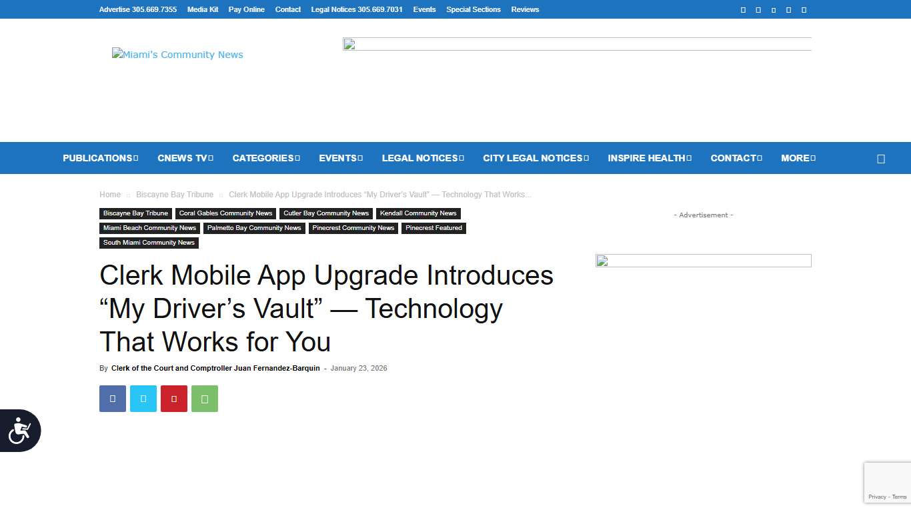The image size is (911, 512).
Task: Open the last social icon in the top bar
Action: click(804, 9)
